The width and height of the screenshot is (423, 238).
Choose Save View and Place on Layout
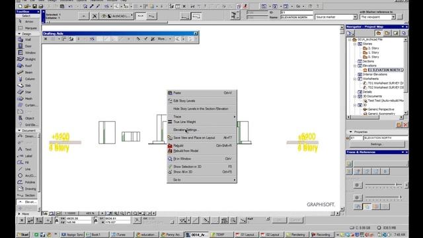pyautogui.click(x=202, y=138)
